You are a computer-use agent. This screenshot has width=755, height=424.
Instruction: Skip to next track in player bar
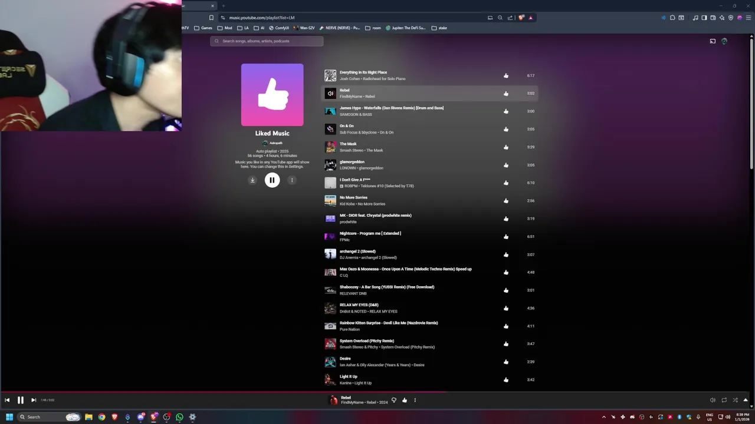point(34,400)
